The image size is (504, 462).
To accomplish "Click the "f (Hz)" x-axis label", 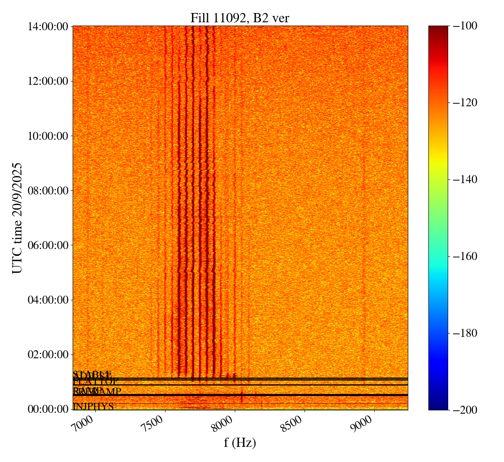I will click(x=240, y=443).
